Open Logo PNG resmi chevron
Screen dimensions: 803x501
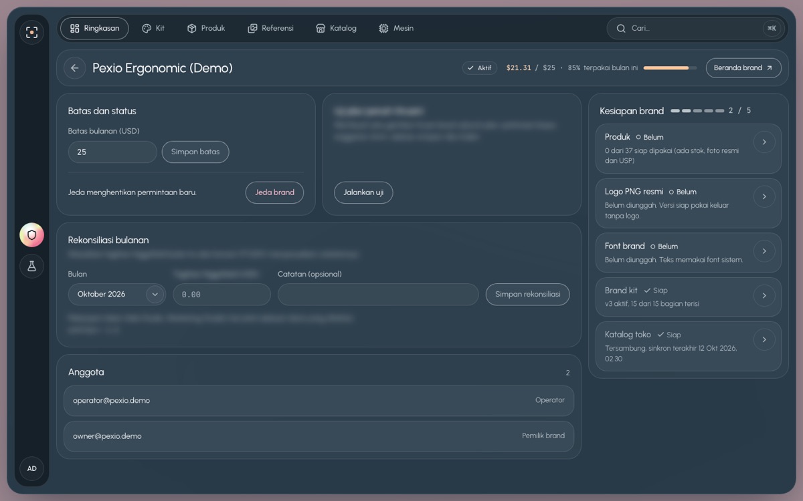[x=764, y=196]
